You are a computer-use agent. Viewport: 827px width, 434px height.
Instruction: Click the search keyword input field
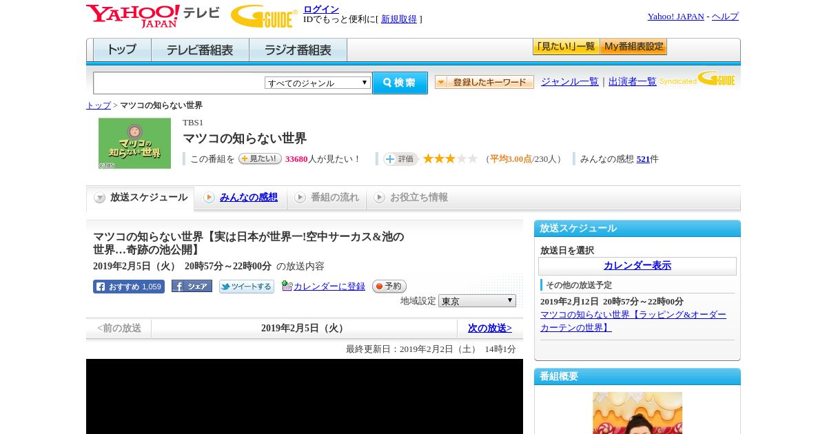(179, 83)
